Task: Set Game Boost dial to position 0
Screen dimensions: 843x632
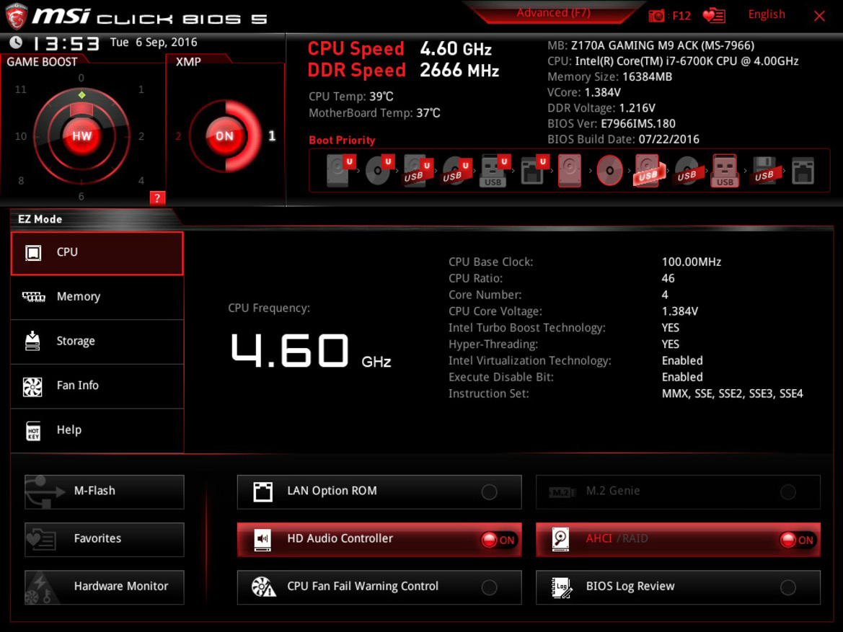Action: [81, 78]
